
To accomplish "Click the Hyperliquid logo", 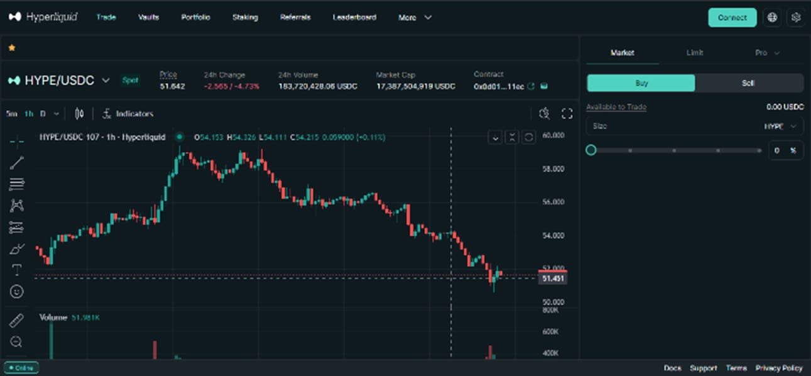I will (43, 17).
